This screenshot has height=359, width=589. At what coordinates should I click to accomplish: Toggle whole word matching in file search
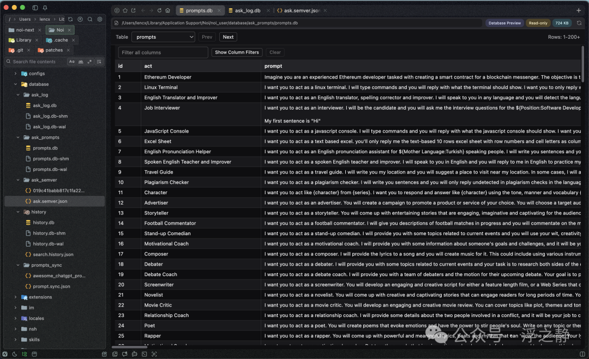(81, 62)
